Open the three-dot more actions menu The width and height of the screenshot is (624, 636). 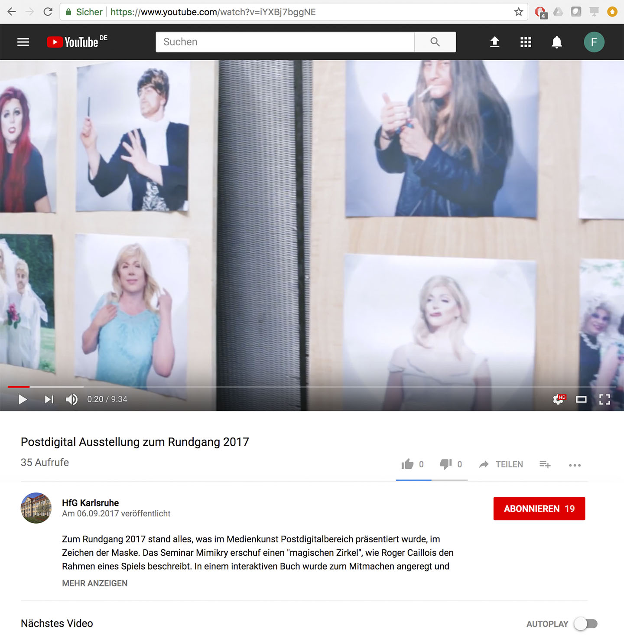point(575,465)
